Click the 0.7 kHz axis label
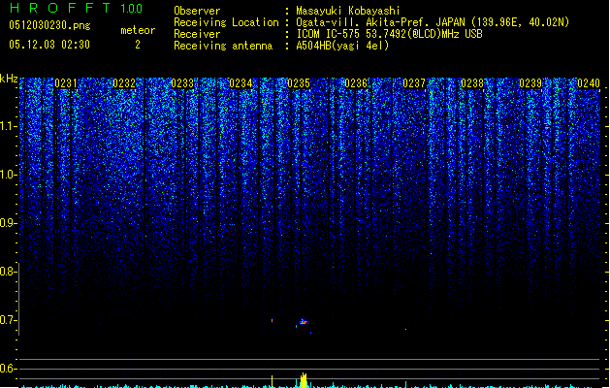This screenshot has height=388, width=610. click(8, 320)
